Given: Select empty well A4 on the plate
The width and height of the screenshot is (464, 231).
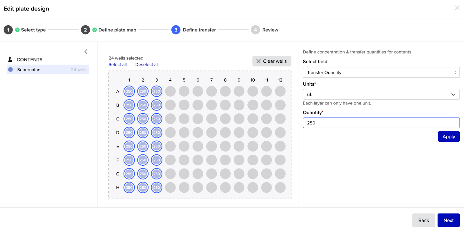Looking at the screenshot, I should (x=170, y=91).
